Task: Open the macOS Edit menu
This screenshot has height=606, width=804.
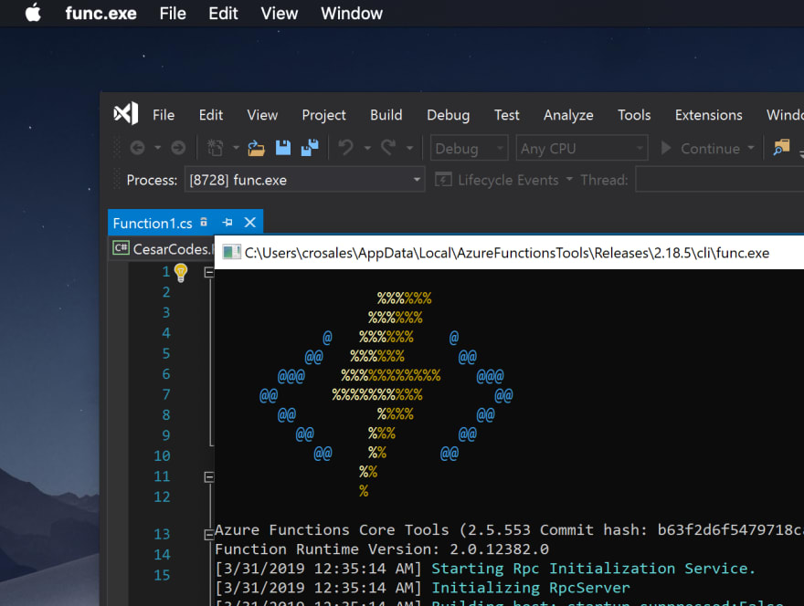Action: click(x=223, y=14)
